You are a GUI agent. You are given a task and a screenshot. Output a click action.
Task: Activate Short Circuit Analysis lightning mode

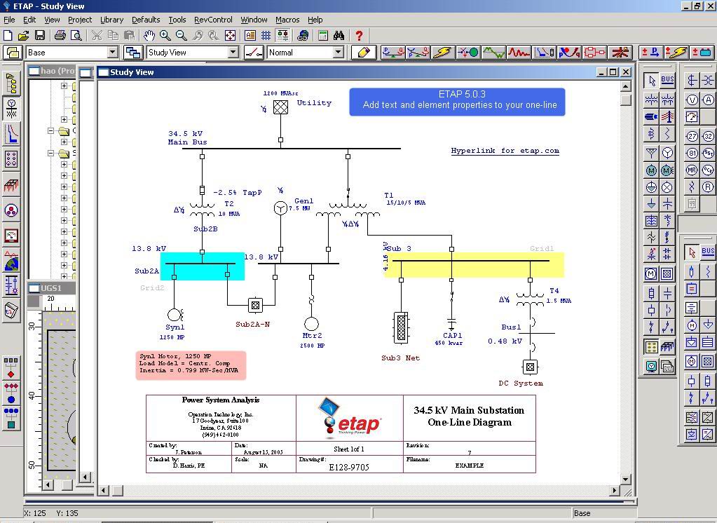[443, 52]
